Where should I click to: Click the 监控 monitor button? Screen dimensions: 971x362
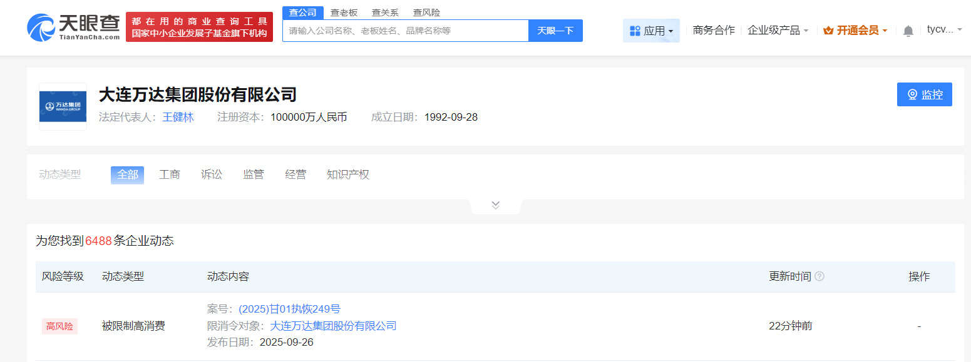924,94
